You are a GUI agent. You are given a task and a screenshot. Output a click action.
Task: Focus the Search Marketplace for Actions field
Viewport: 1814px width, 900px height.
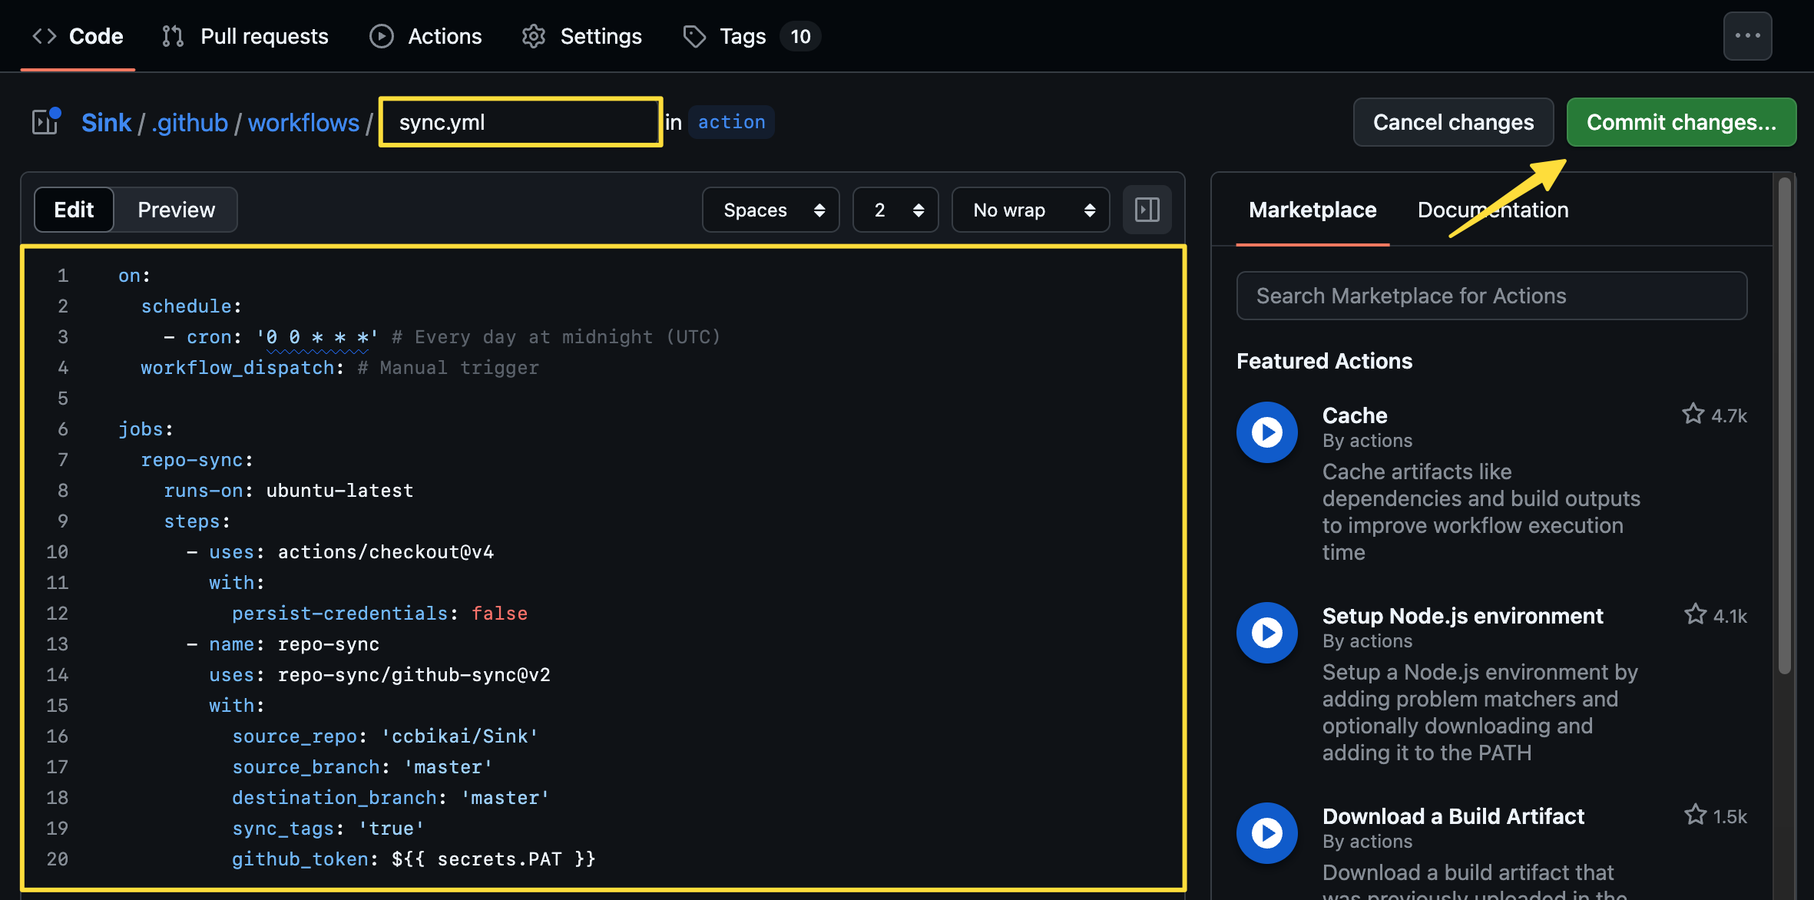(1491, 296)
